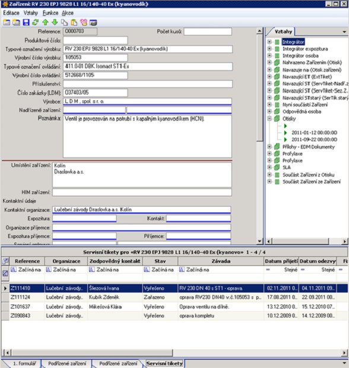Image resolution: width=349 pixels, height=368 pixels.
Task: Expand the SLA tree node
Action: 269,167
